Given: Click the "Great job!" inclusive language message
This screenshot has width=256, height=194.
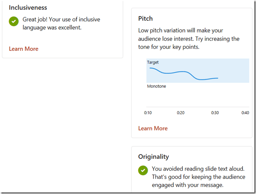Looking at the screenshot, I should (x=61, y=23).
